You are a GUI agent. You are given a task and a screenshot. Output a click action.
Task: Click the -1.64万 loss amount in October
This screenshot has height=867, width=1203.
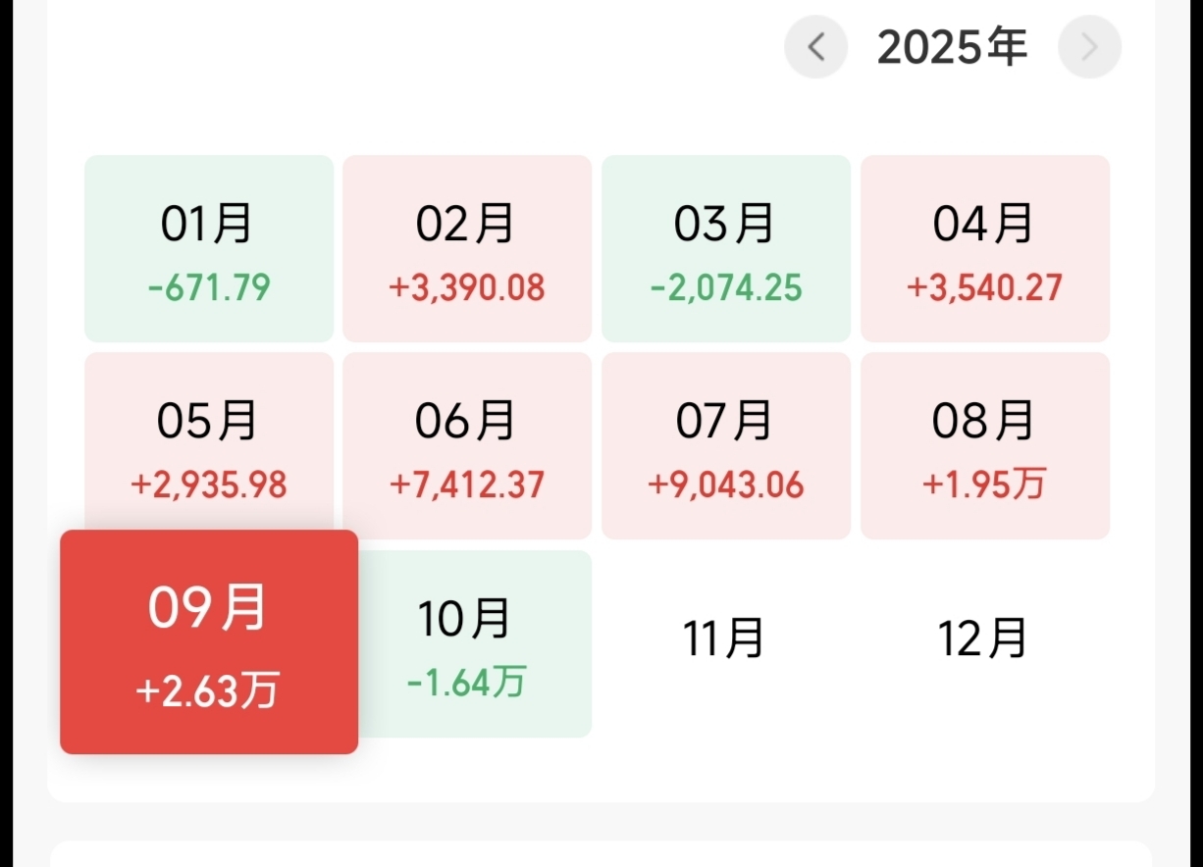tap(467, 682)
